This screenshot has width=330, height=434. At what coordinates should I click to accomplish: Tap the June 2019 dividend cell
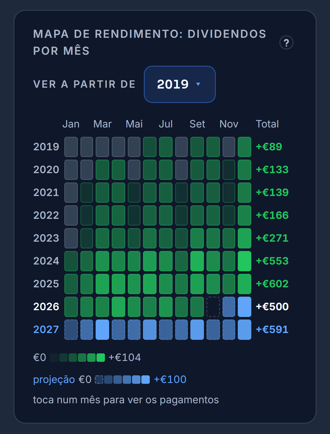[x=150, y=147]
